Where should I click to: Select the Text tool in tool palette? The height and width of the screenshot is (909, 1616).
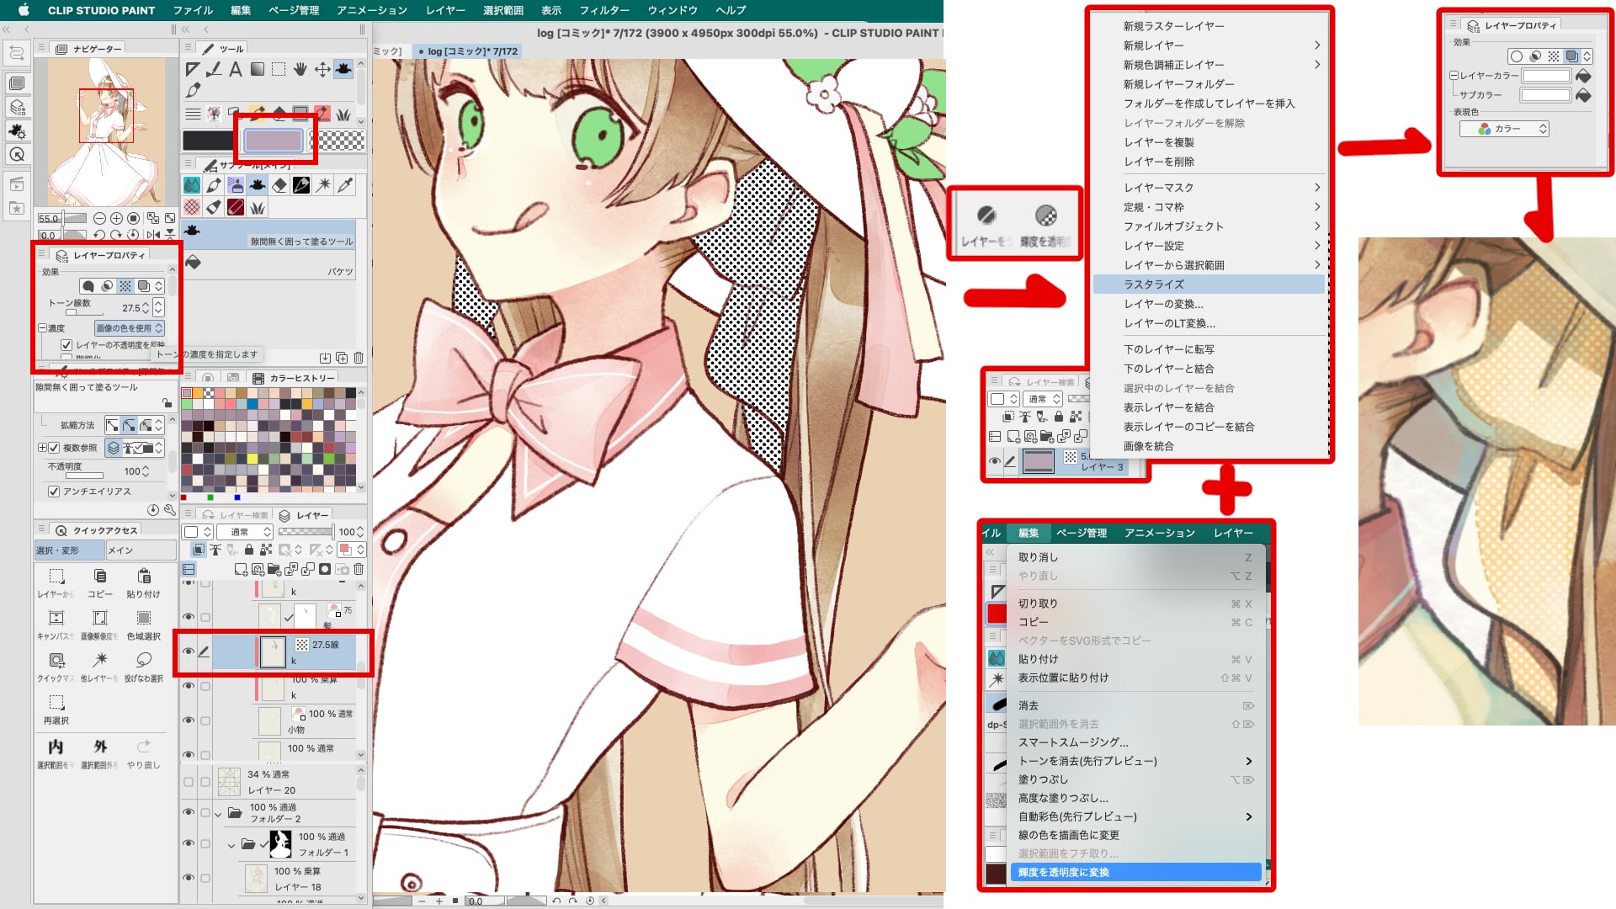click(236, 69)
